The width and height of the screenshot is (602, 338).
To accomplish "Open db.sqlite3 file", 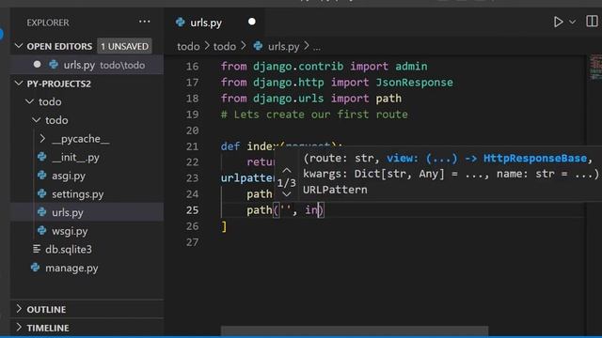I will pos(69,249).
